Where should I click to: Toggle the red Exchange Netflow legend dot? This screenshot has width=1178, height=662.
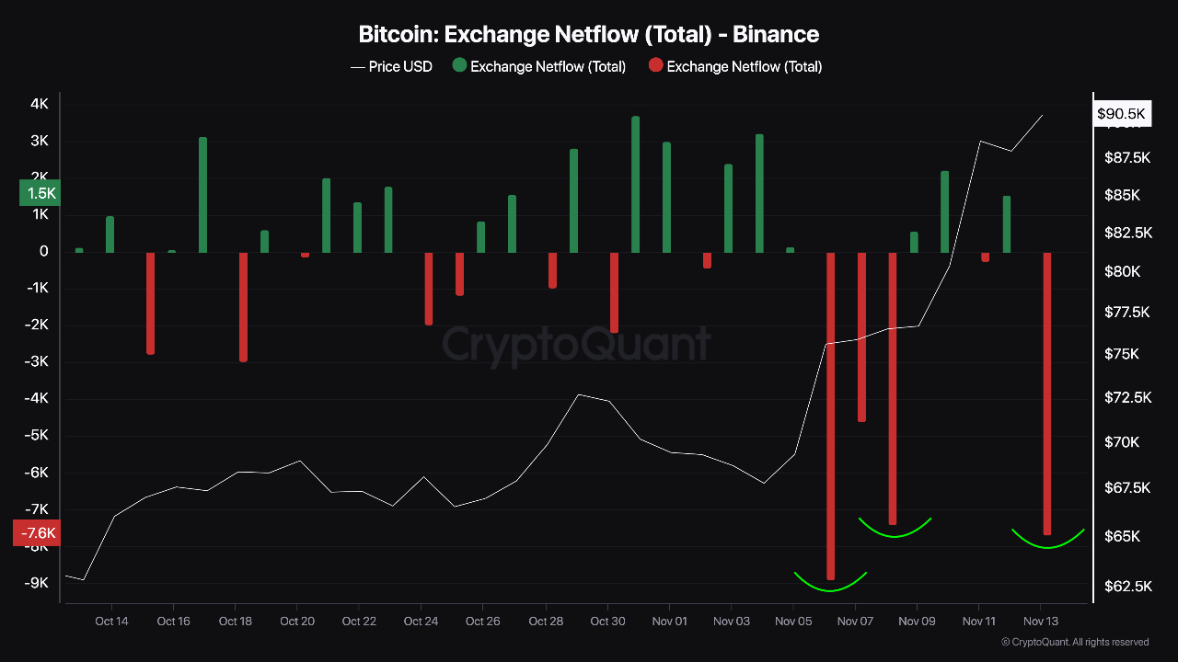(655, 66)
